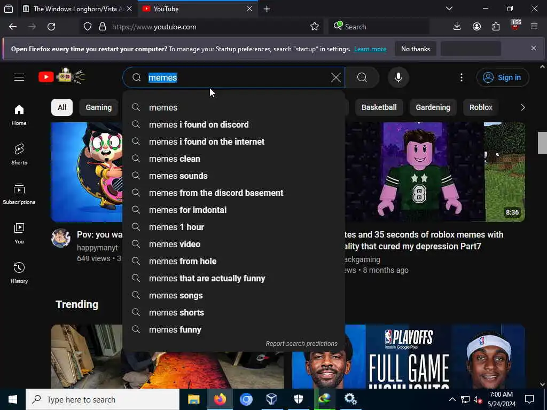Viewport: 547px width, 410px height.
Task: Open the Windows notification center
Action: click(529, 399)
